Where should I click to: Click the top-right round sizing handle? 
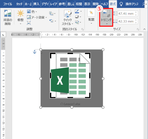point(103,50)
